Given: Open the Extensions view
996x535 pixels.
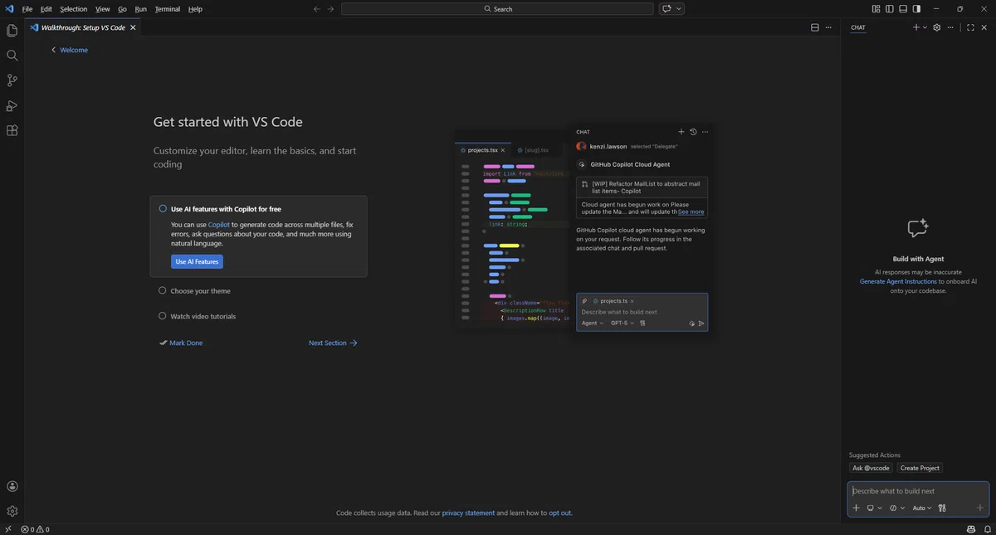Looking at the screenshot, I should coord(12,130).
